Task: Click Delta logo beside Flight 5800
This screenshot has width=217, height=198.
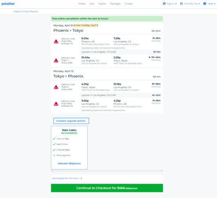Action: pyautogui.click(x=56, y=104)
